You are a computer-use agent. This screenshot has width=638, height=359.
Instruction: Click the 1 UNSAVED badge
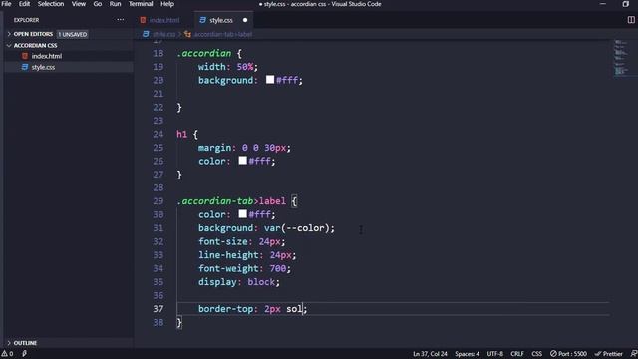point(73,34)
